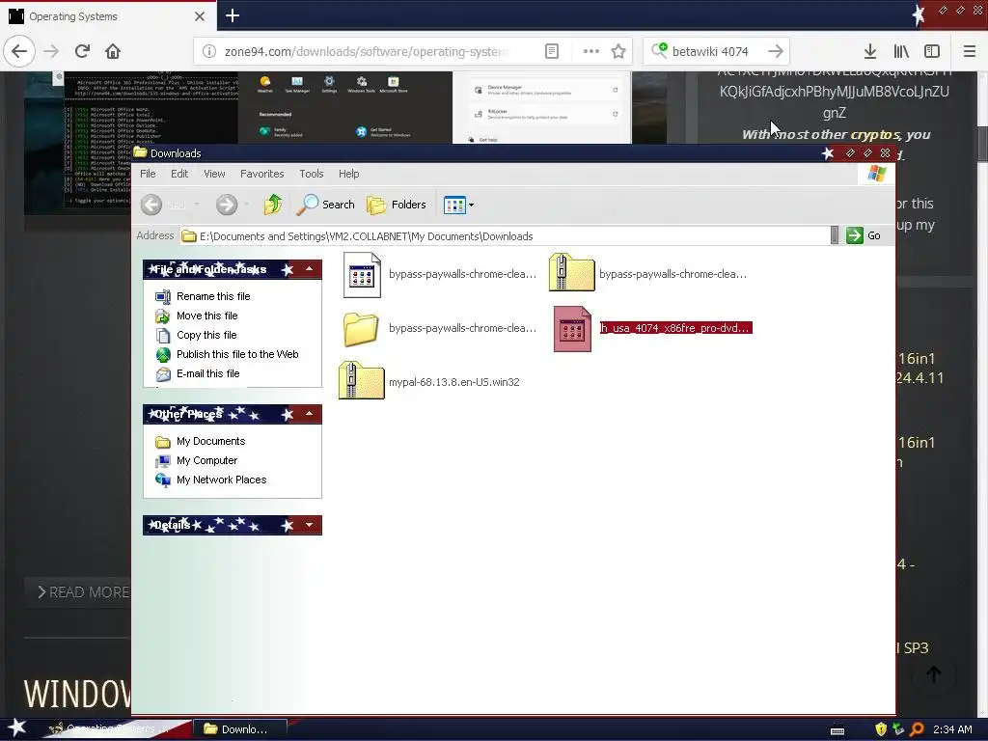Open the View menu

point(214,174)
